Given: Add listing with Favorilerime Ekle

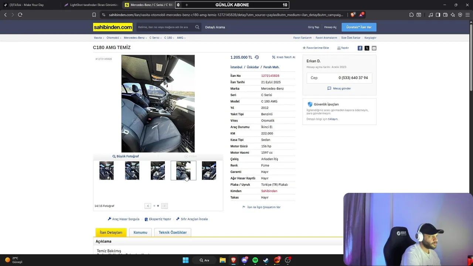Looking at the screenshot, I should 316,48.
